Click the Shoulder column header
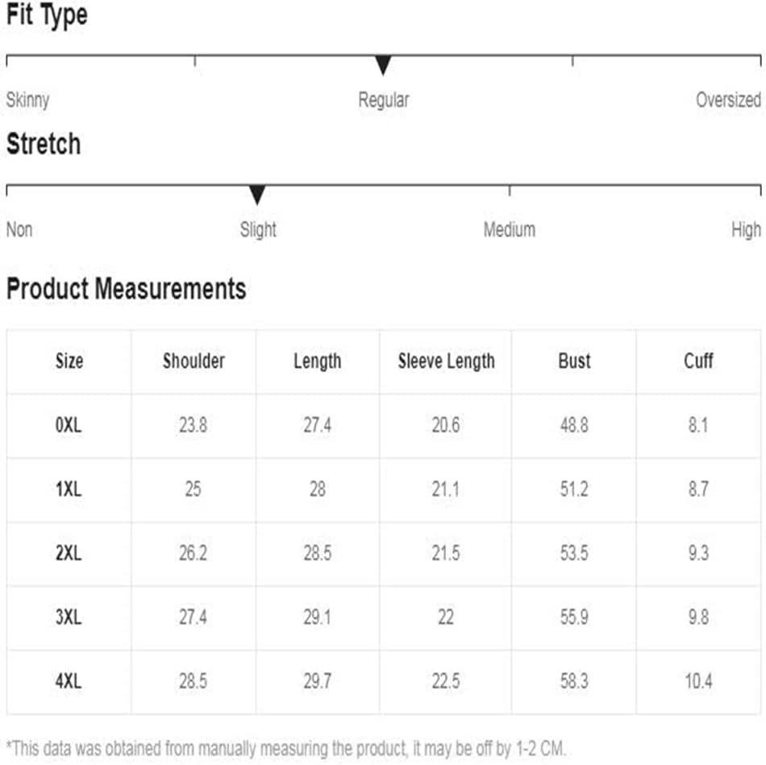766x765 pixels. (194, 362)
